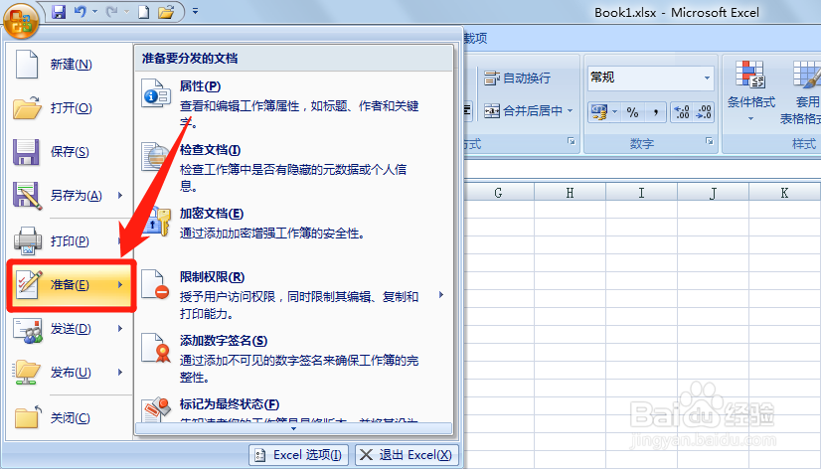This screenshot has width=821, height=469.
Task: Choose 保存(S) from the Office menu
Action: [x=70, y=152]
